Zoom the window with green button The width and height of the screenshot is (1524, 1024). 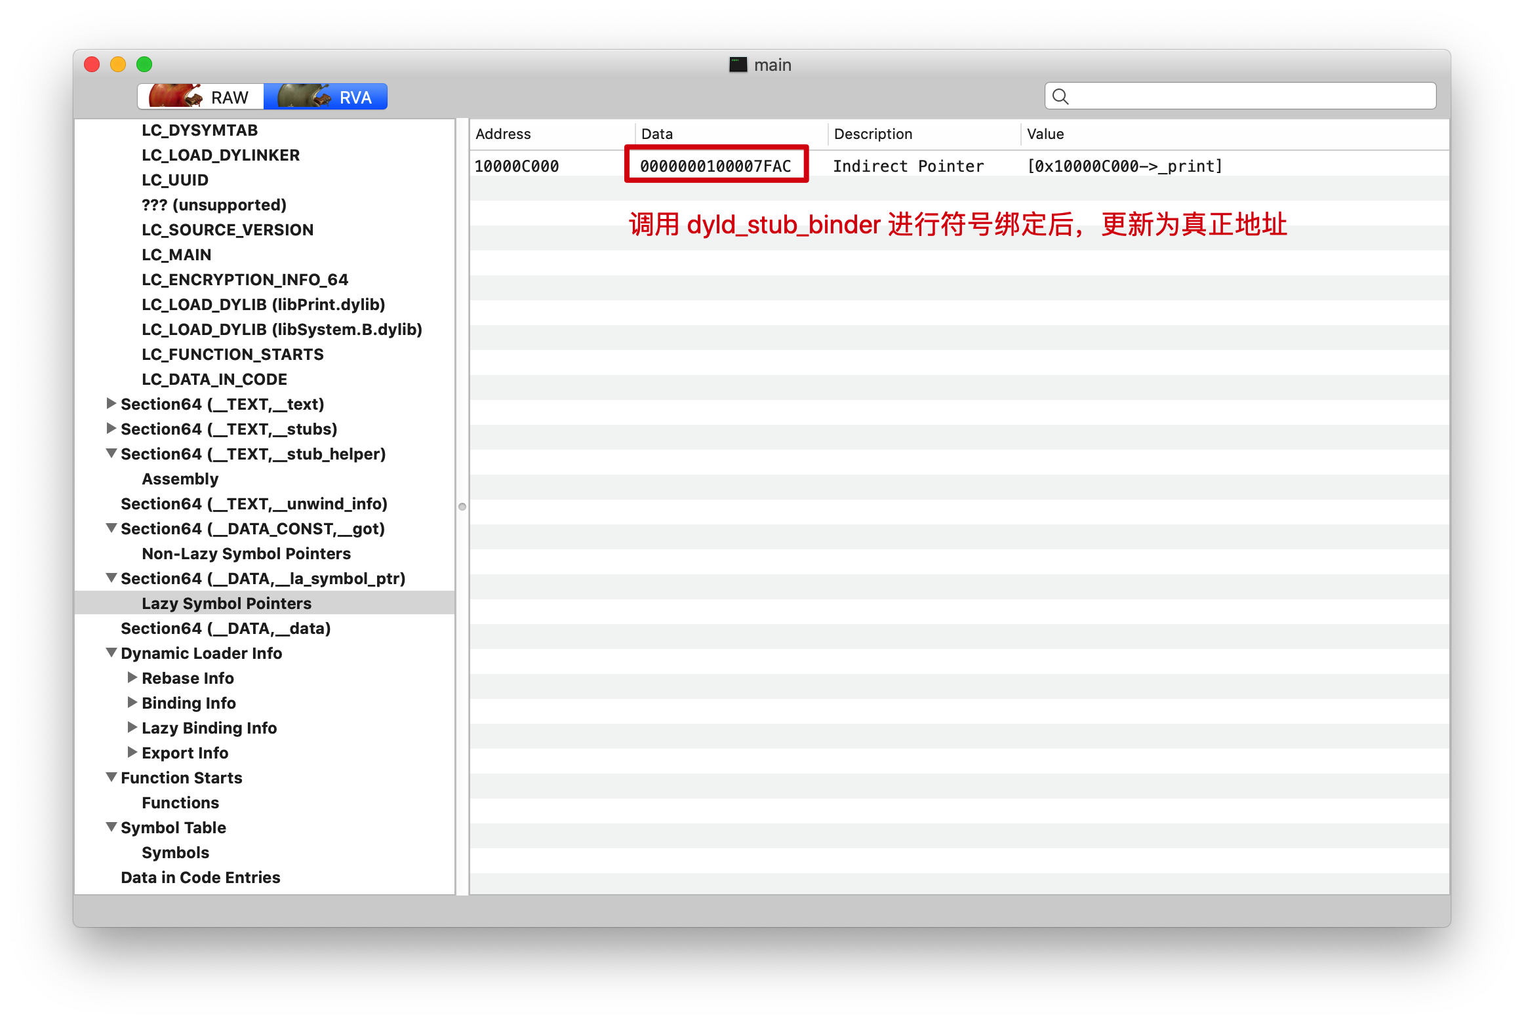144,64
